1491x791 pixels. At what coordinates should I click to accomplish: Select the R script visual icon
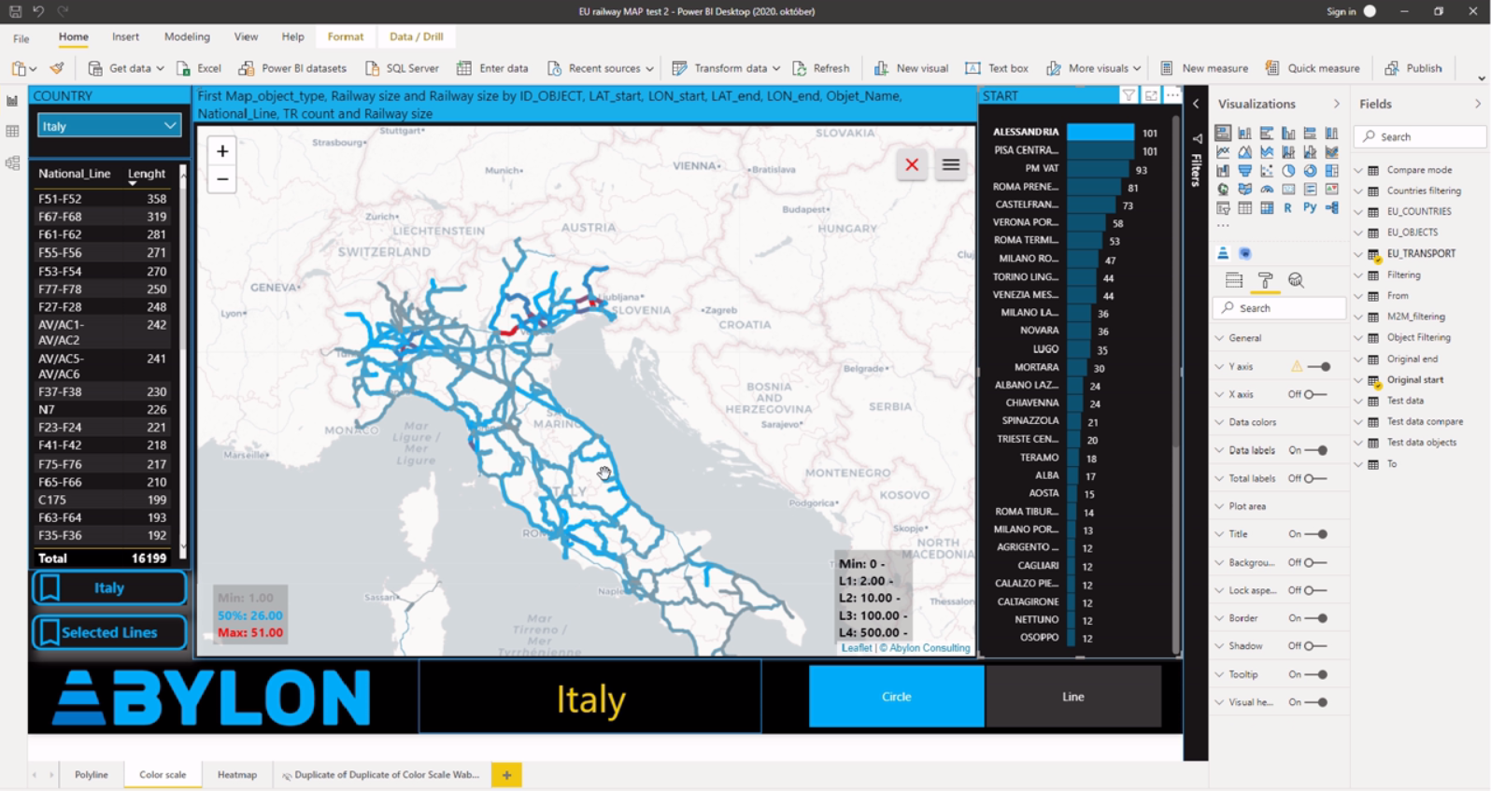(x=1288, y=207)
